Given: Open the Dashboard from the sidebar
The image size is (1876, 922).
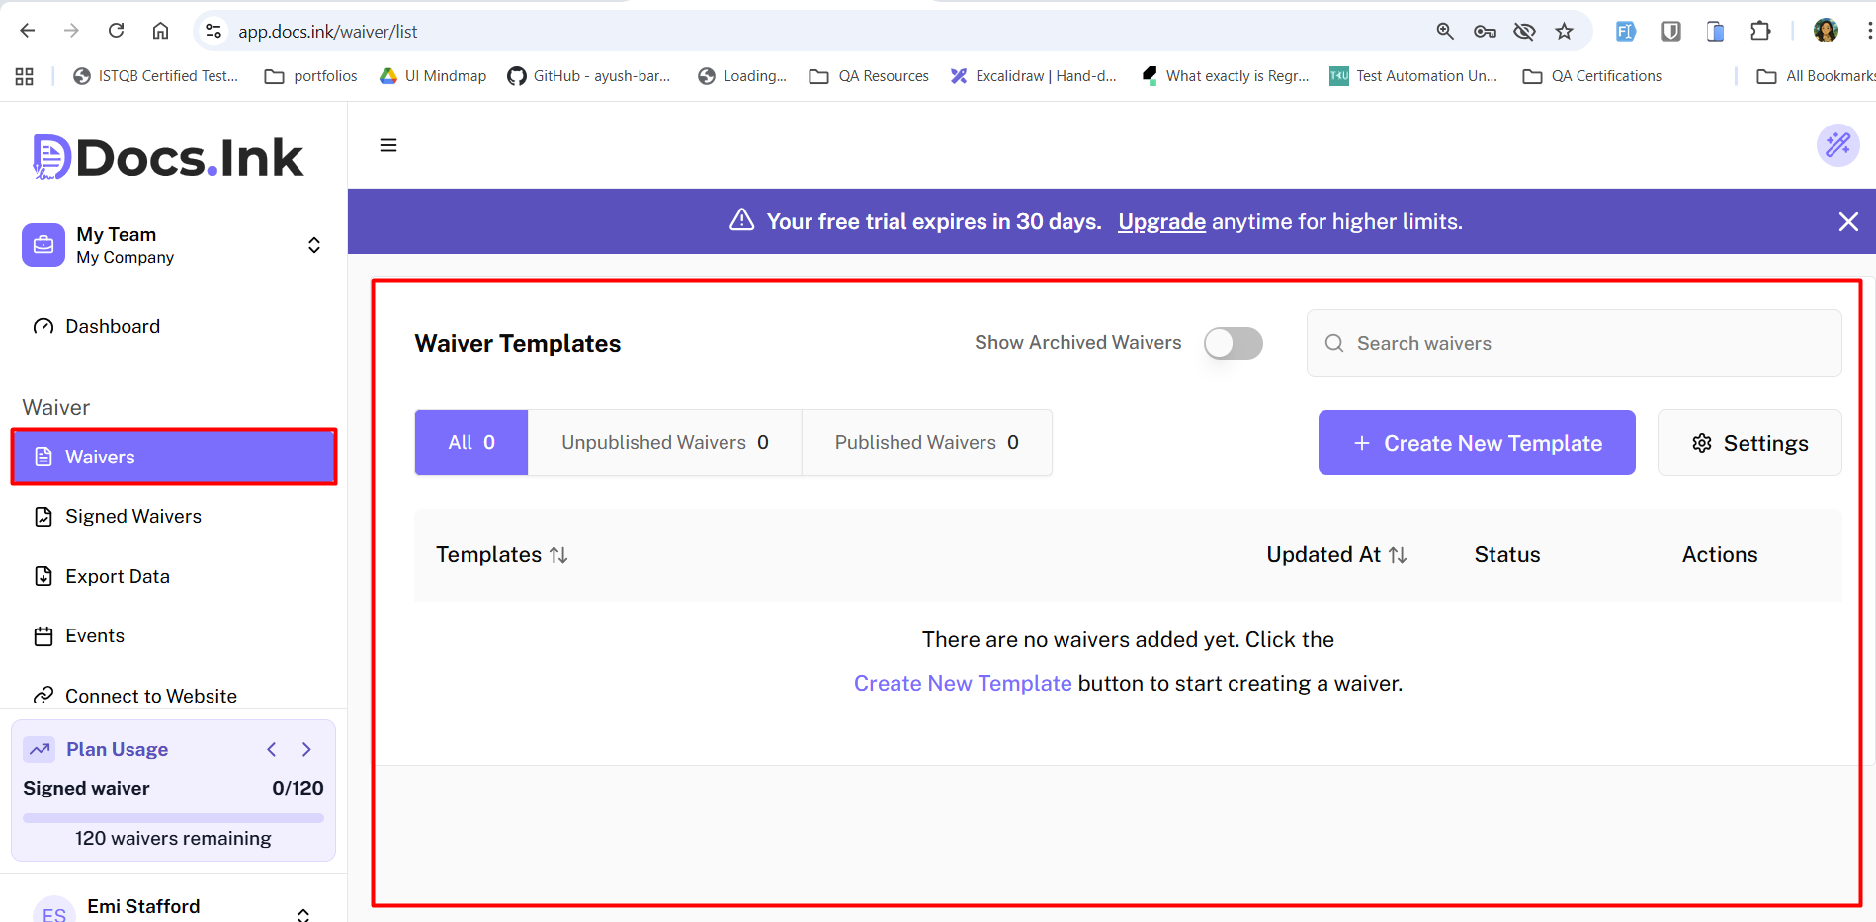Looking at the screenshot, I should [112, 326].
